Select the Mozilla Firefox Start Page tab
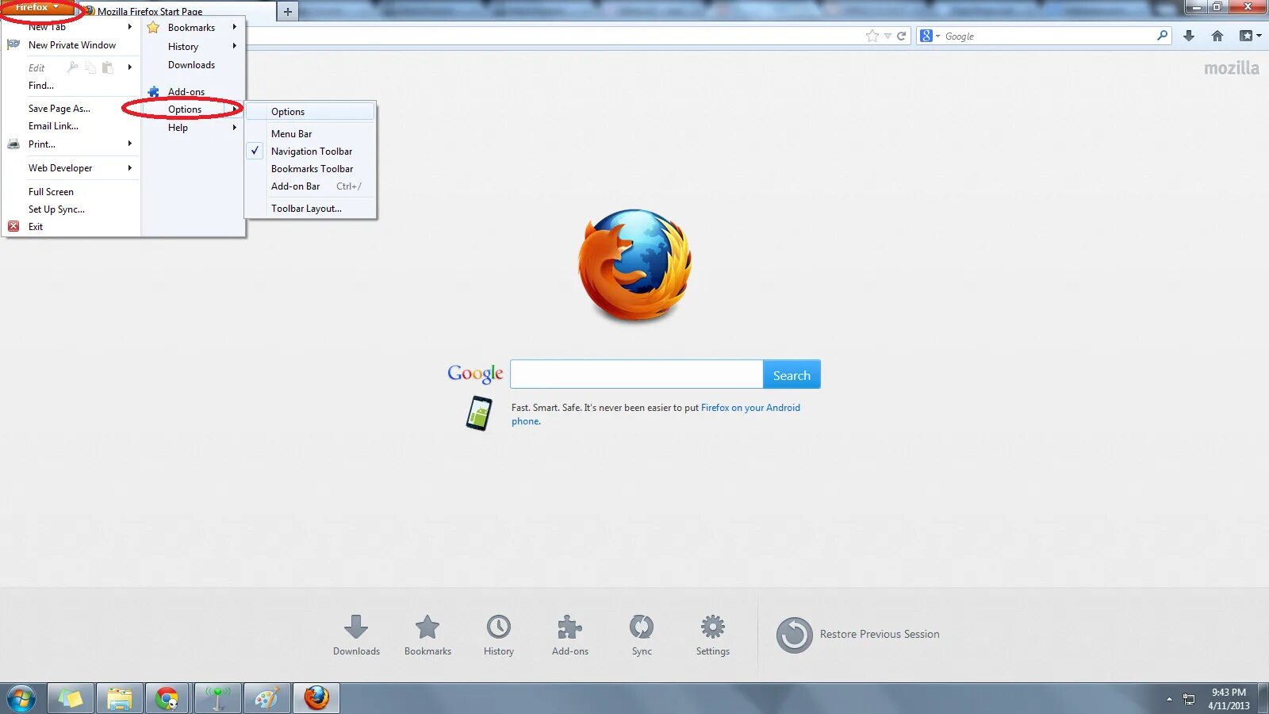 178,11
